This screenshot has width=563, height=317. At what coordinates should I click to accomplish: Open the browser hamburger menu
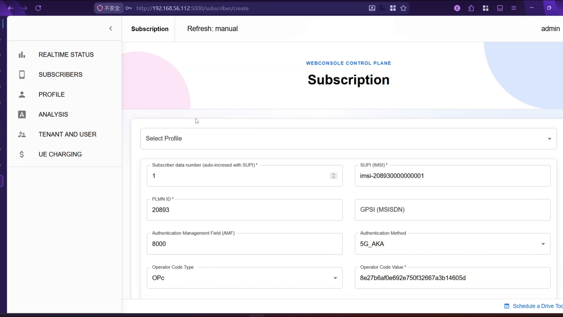pos(514,8)
